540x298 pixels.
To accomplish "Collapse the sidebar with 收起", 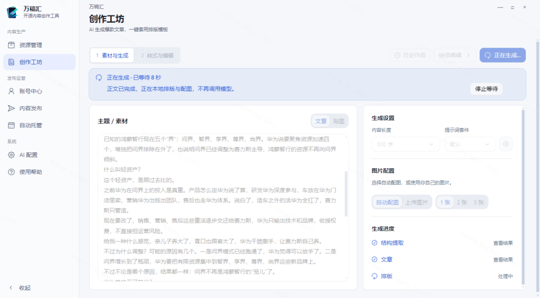I will click(20, 288).
